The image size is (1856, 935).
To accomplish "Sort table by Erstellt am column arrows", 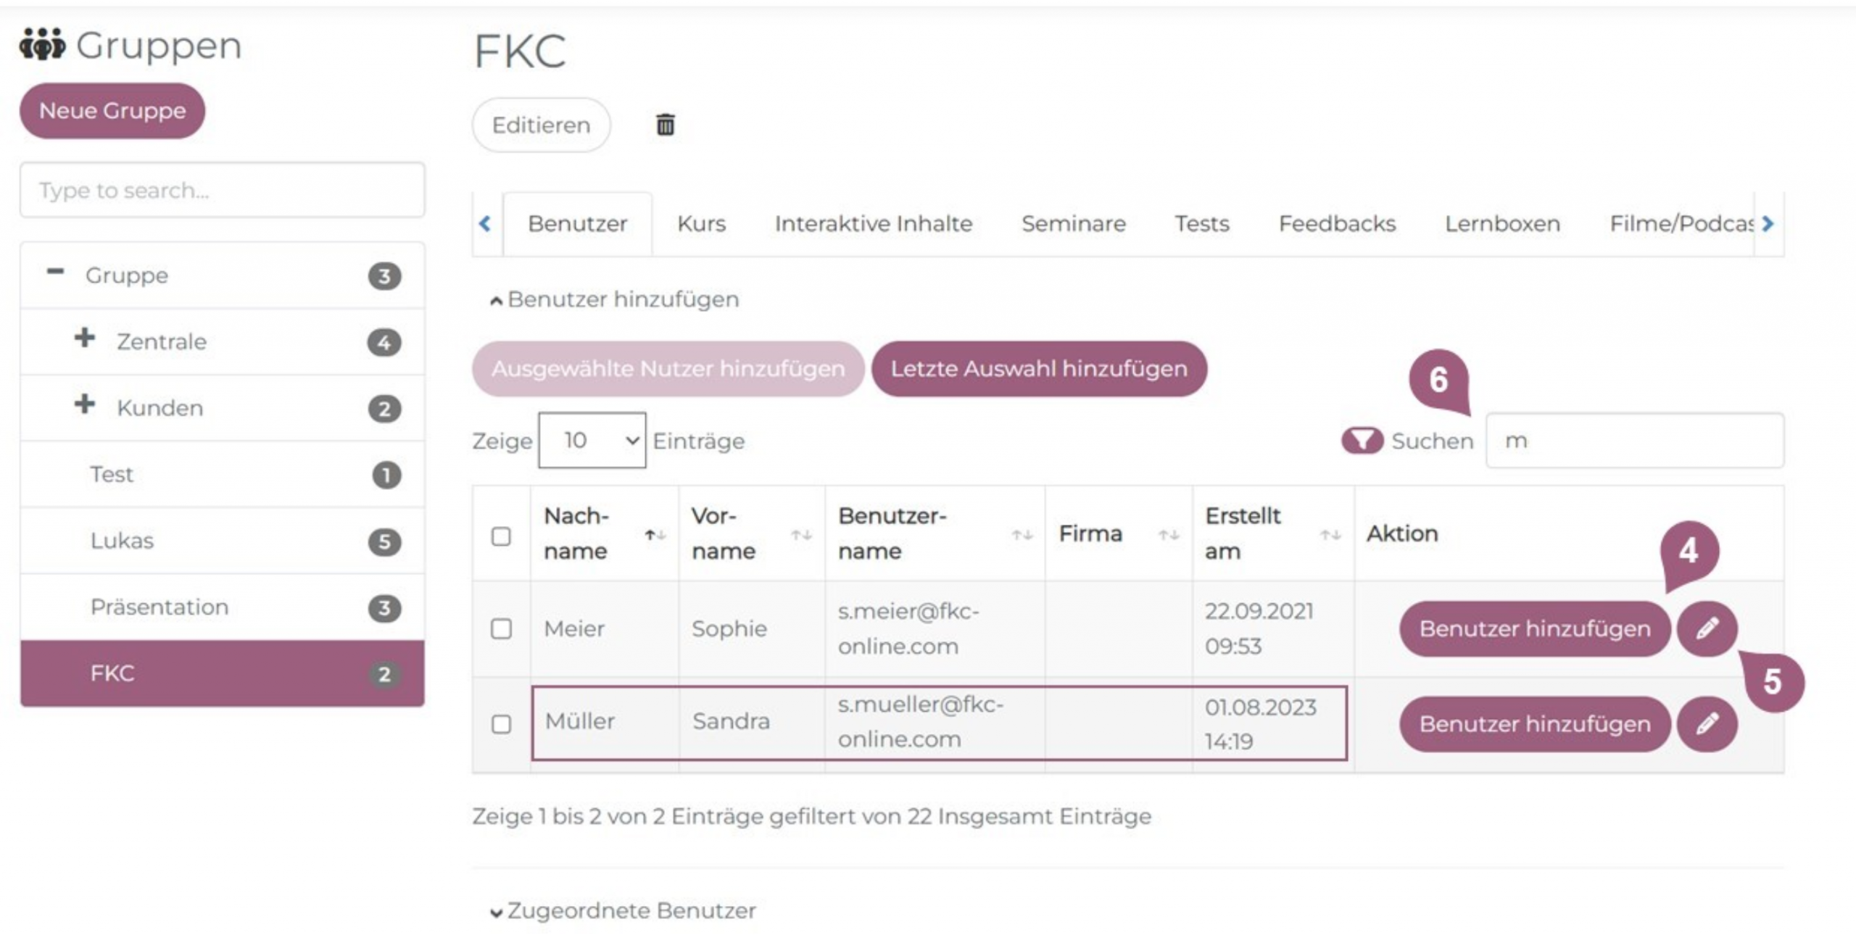I will point(1329,535).
